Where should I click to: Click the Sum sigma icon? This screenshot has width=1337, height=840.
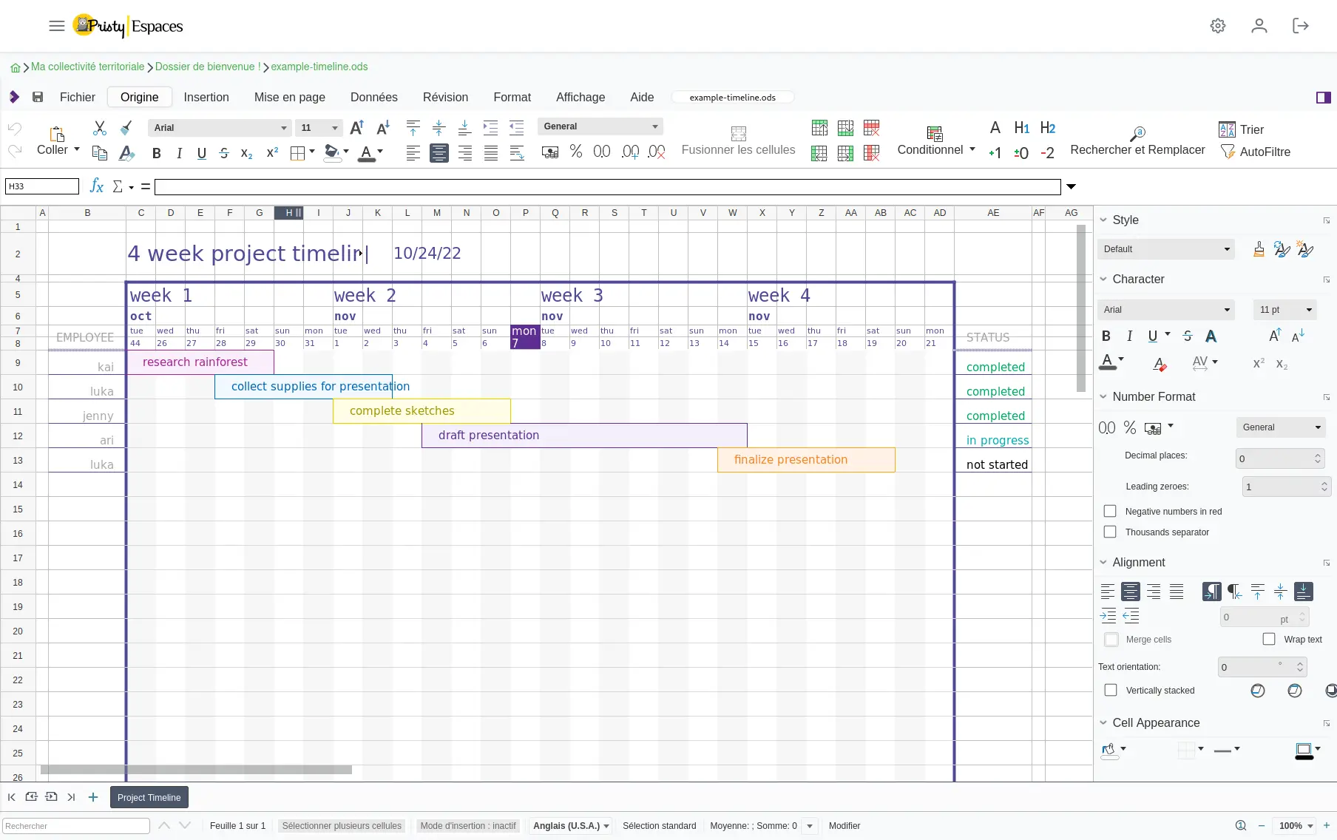(x=118, y=186)
